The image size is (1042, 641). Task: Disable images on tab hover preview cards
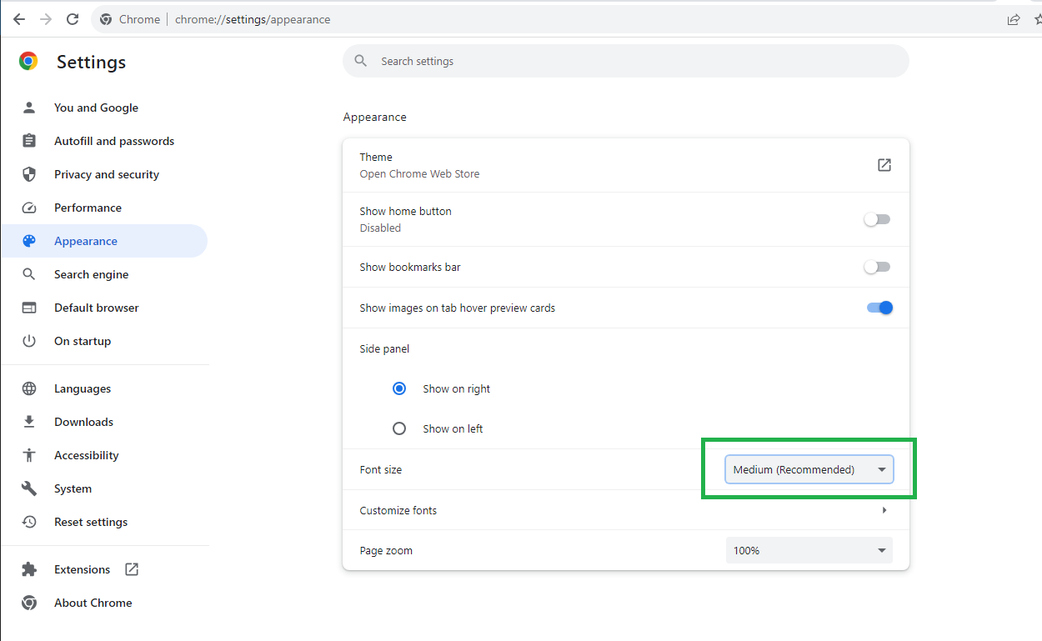coord(879,307)
